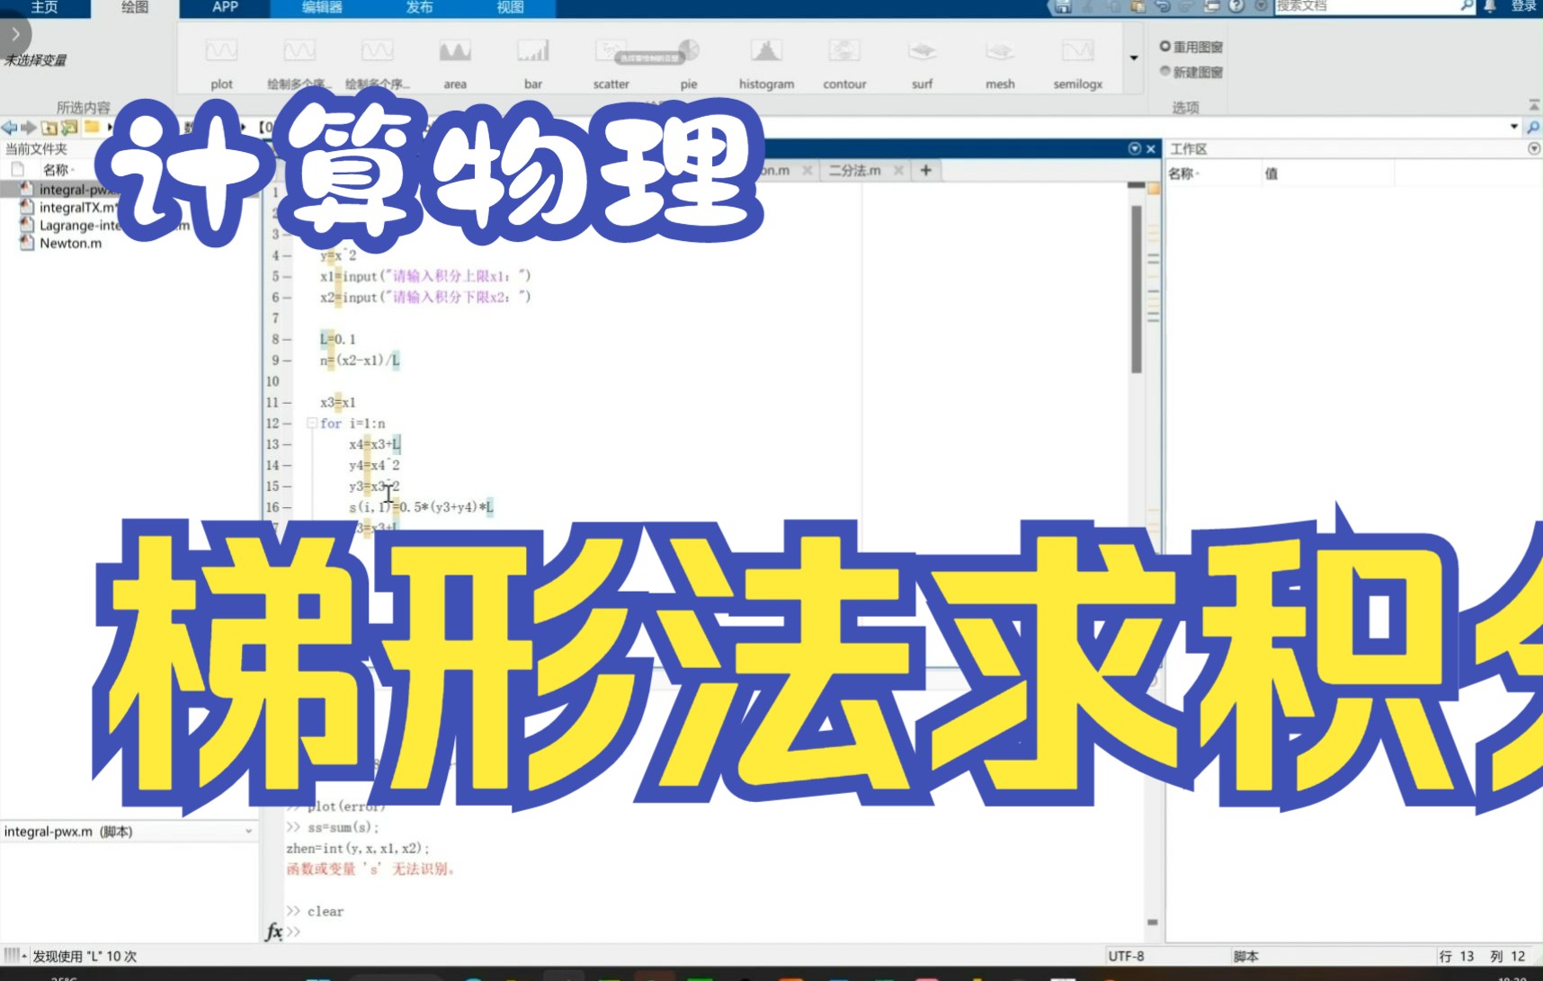Select the histogram chart type
1543x981 pixels.
click(766, 62)
